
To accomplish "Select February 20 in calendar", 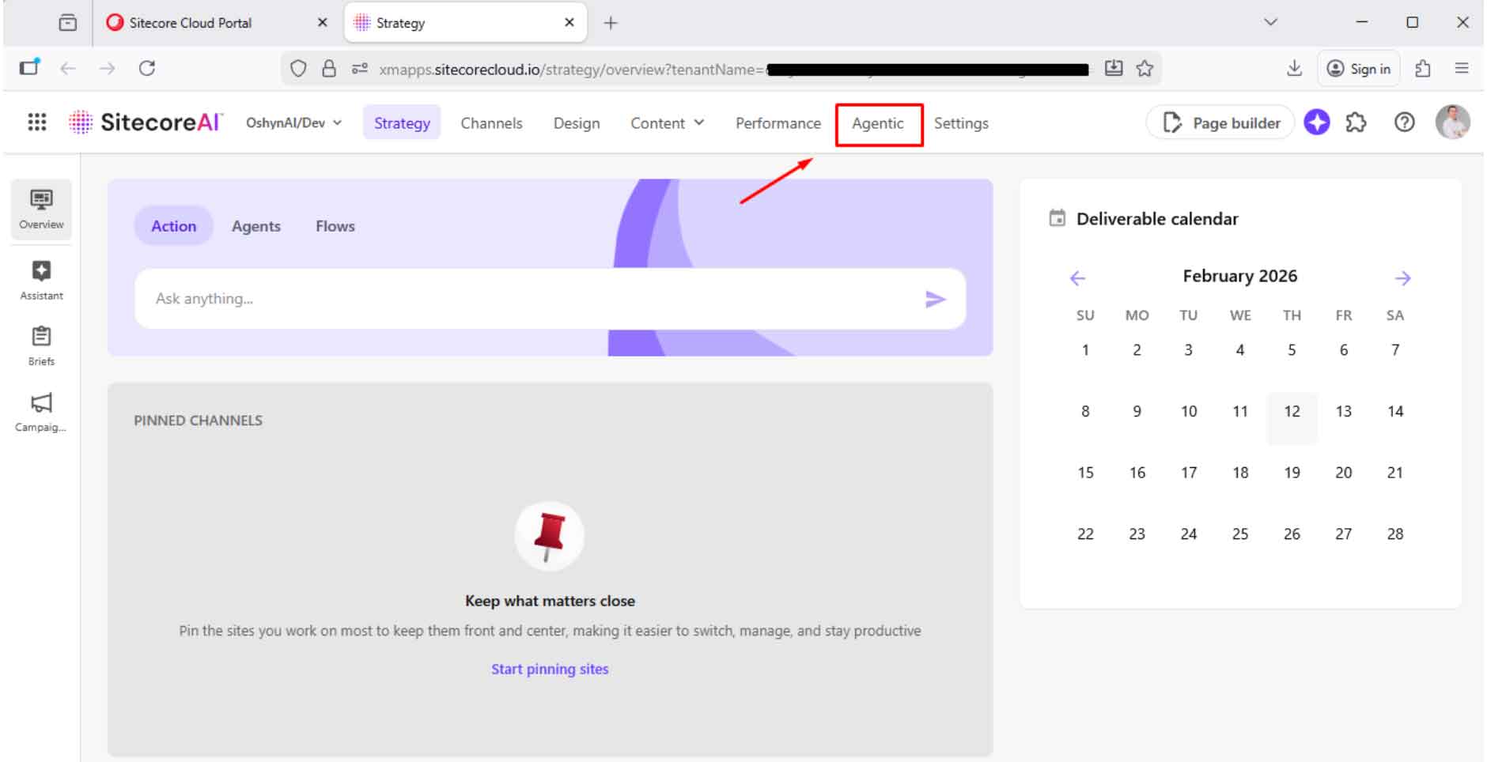I will tap(1343, 473).
